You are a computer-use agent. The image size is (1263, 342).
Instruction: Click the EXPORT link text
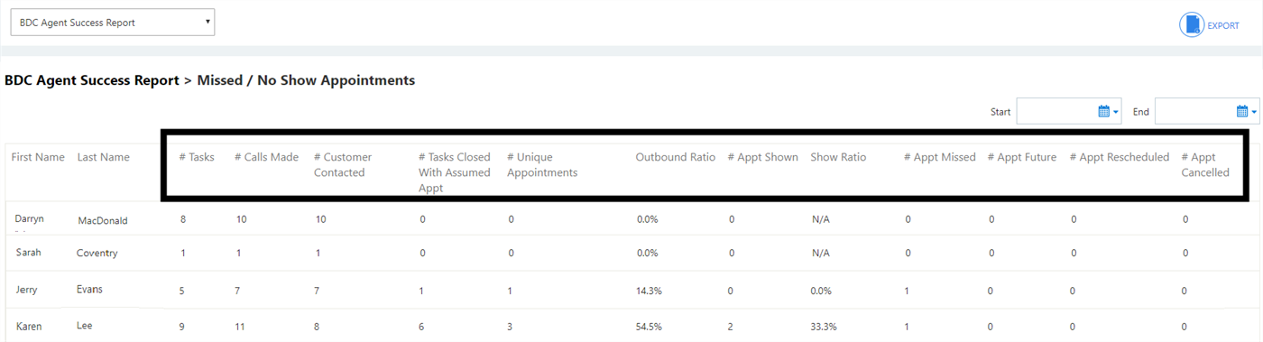pyautogui.click(x=1223, y=25)
